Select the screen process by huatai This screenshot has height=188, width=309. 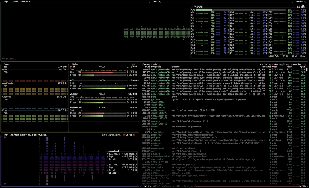tap(224, 173)
